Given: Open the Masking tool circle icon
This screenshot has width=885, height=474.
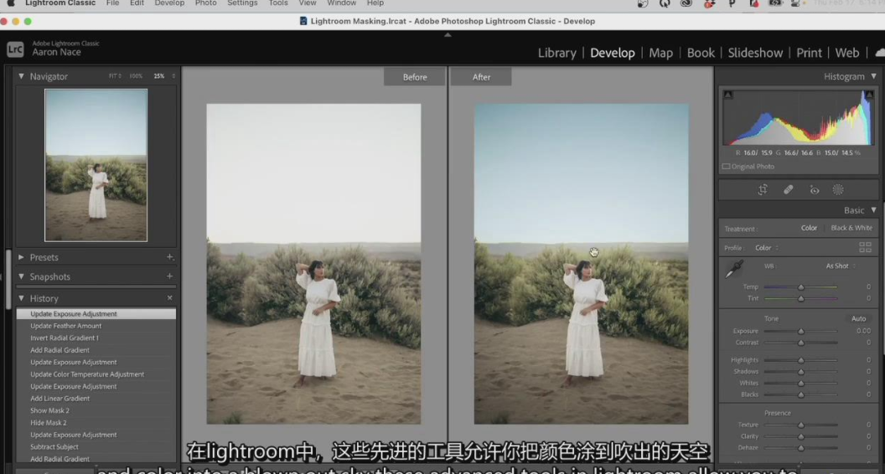Looking at the screenshot, I should pyautogui.click(x=838, y=189).
